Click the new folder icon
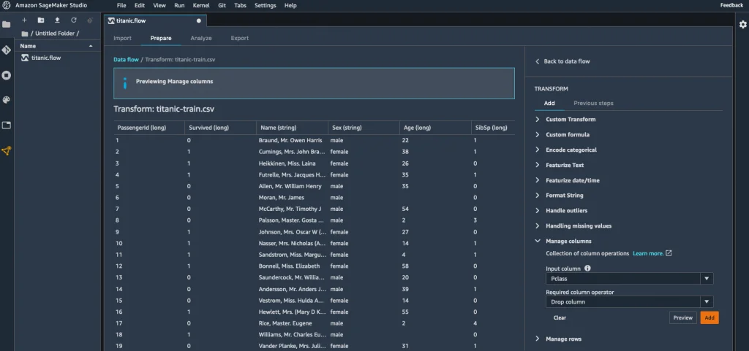The width and height of the screenshot is (749, 351). coord(41,20)
